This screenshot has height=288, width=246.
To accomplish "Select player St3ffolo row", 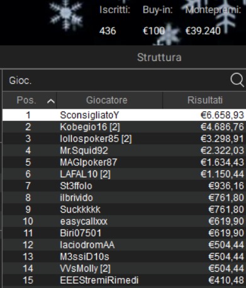I will click(x=124, y=186).
